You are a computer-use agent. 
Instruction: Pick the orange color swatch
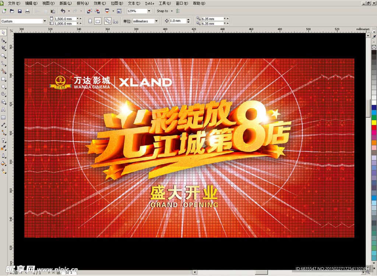point(374,142)
